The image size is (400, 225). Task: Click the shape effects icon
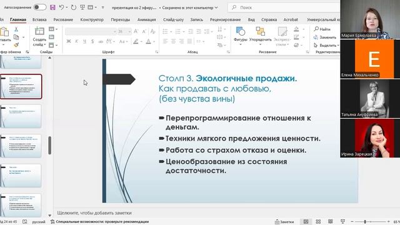(296, 45)
